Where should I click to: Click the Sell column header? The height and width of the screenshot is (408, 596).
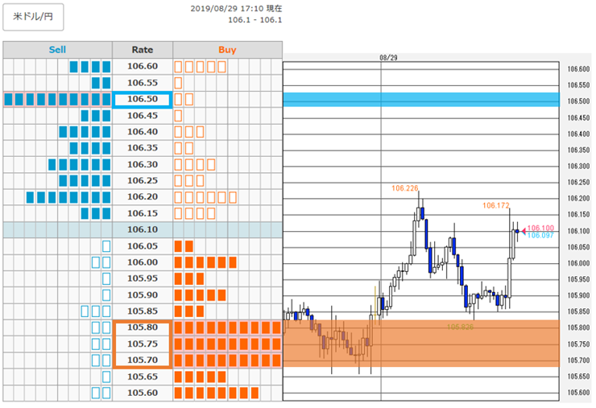57,50
